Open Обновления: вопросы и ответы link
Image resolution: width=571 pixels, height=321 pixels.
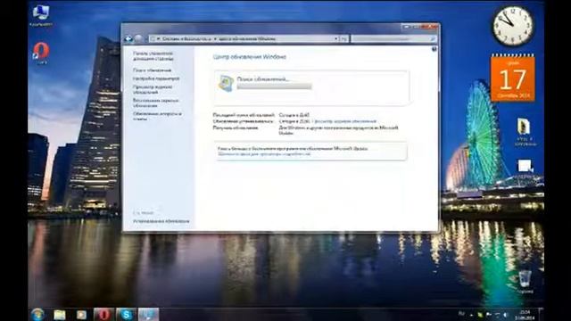(157, 117)
